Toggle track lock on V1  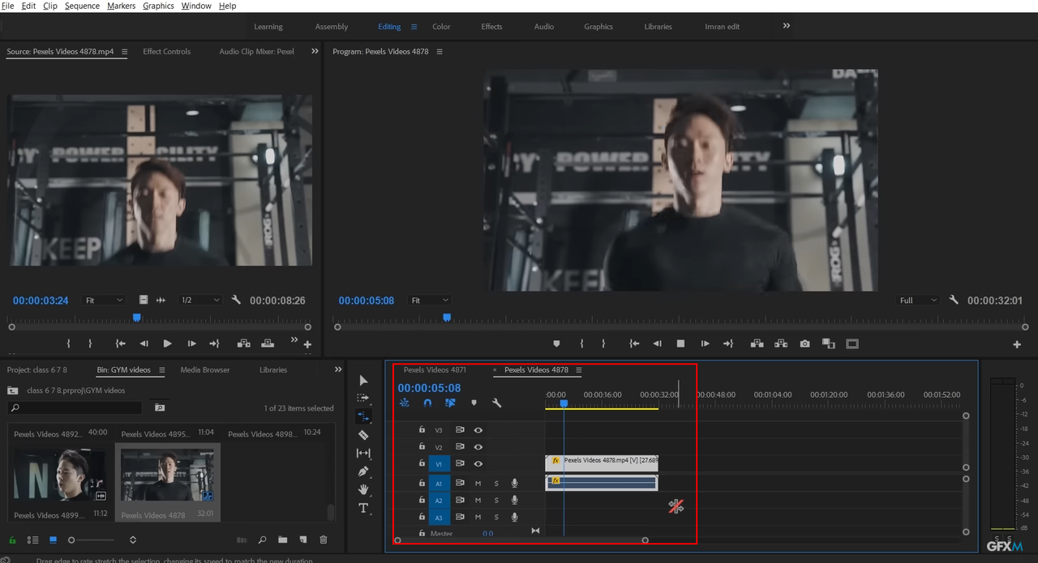pos(422,463)
